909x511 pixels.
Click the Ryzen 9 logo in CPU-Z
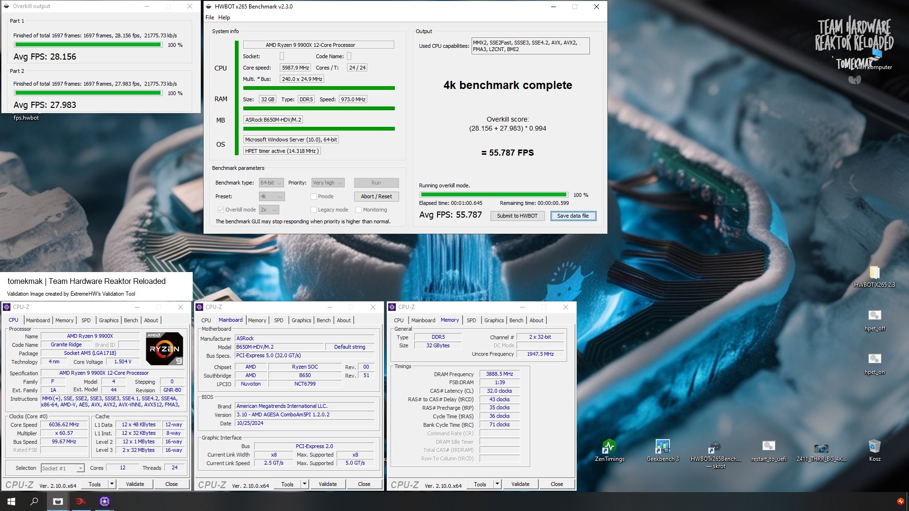(164, 349)
